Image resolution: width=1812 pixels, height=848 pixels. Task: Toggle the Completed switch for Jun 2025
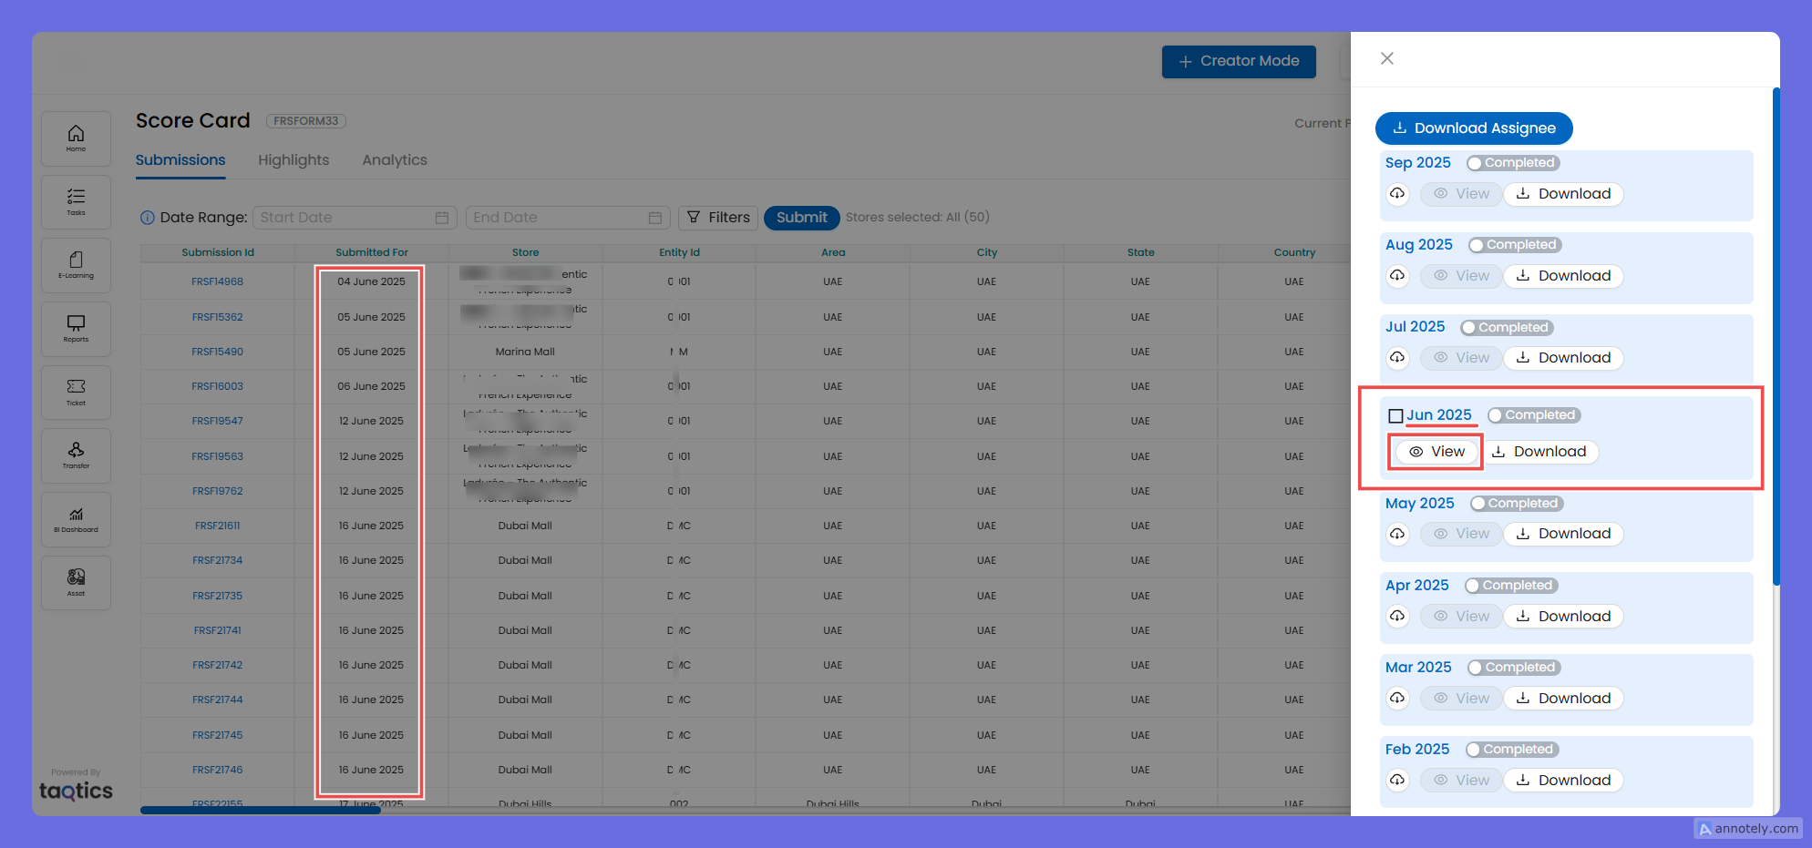coord(1533,415)
